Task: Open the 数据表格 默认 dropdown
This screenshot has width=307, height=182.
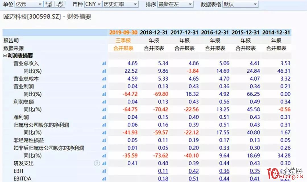Action: click(240, 4)
